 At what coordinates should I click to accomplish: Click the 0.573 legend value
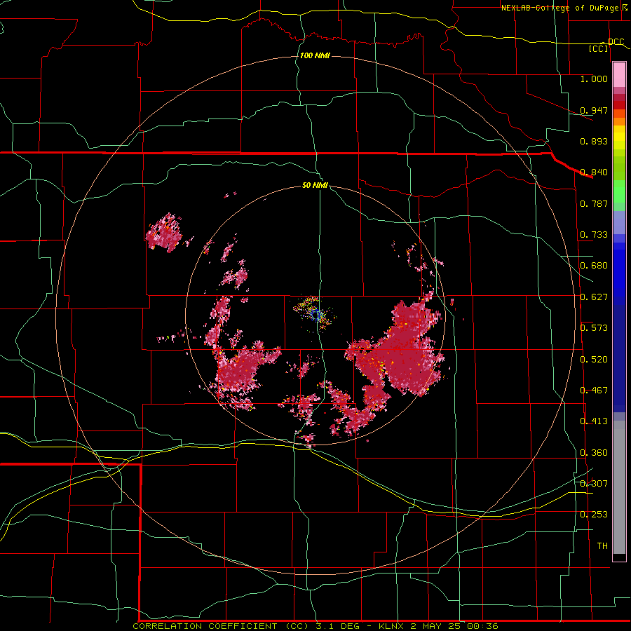click(594, 328)
